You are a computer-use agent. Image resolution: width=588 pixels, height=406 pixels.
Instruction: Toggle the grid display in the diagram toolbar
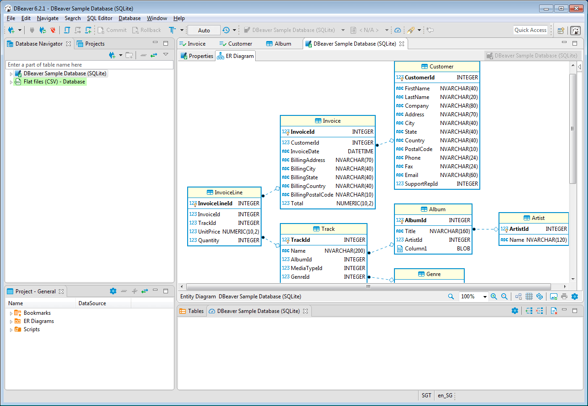(x=529, y=297)
